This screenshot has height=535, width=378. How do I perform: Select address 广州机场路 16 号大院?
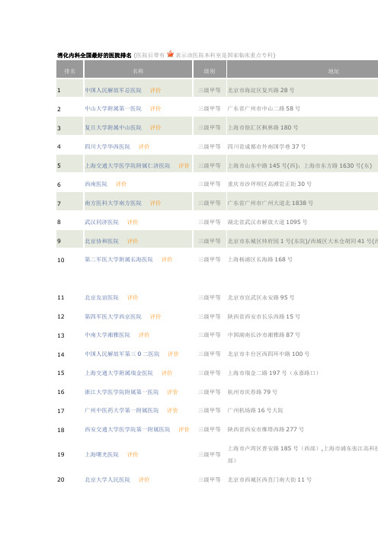click(255, 411)
